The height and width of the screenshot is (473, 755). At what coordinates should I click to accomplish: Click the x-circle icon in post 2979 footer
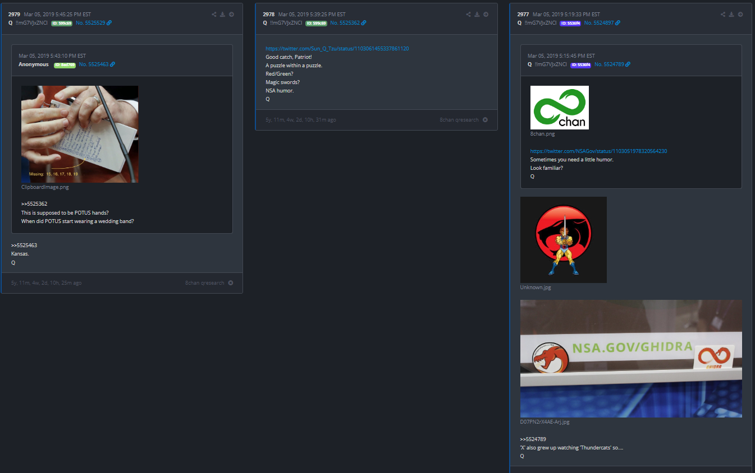click(x=231, y=283)
